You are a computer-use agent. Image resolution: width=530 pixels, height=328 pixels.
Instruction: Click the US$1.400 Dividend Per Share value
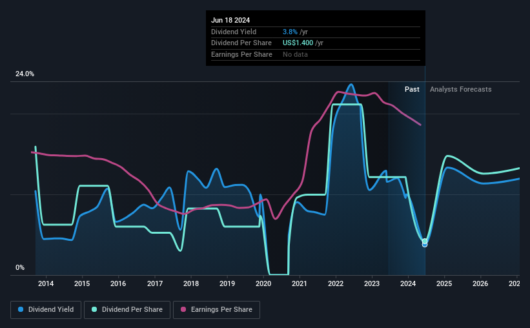click(x=298, y=43)
